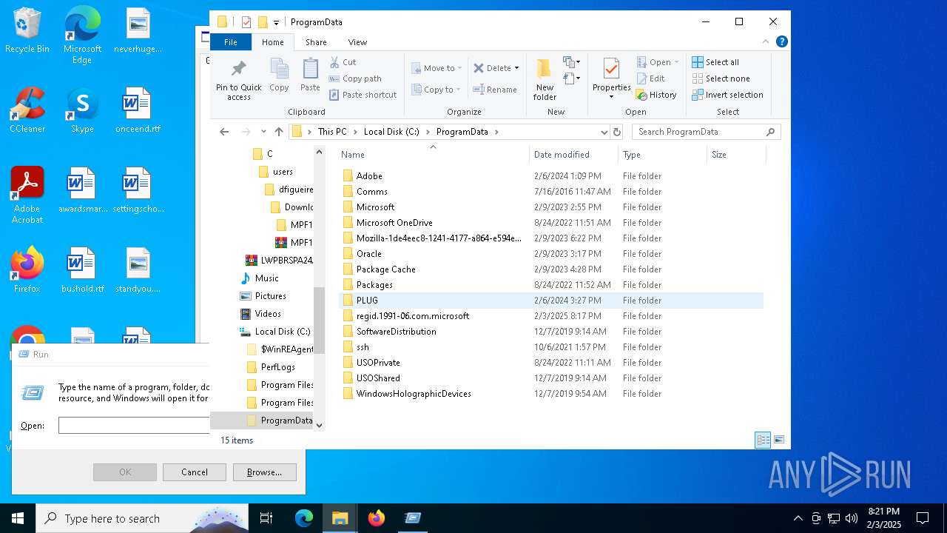Image resolution: width=947 pixels, height=533 pixels.
Task: Click This PC in address bar
Action: (x=332, y=132)
